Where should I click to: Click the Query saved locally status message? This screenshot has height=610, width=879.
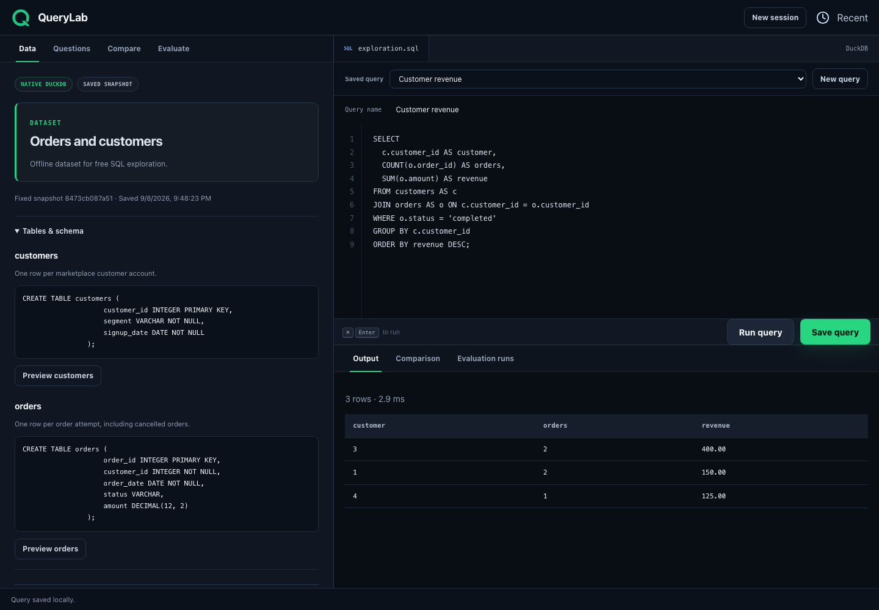click(43, 600)
